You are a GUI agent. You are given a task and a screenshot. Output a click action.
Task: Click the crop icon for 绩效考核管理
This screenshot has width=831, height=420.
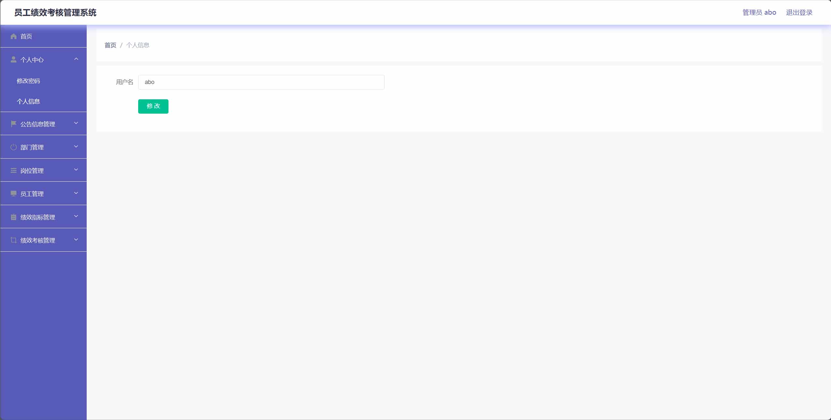[13, 240]
